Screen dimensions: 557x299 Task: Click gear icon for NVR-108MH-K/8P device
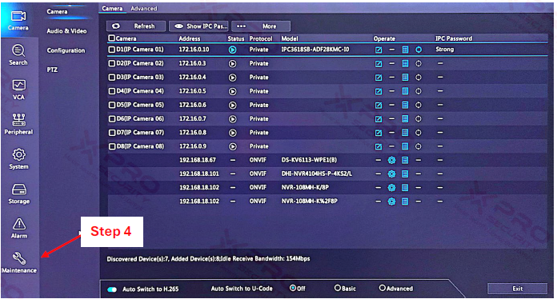(391, 188)
